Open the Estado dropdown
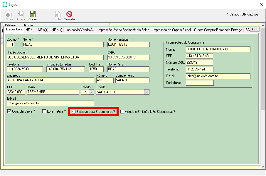The height and width of the screenshot is (176, 266). 91,92
